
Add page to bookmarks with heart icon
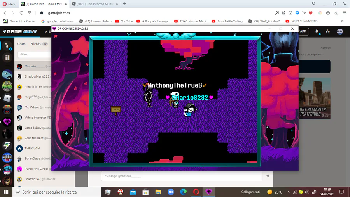point(310,13)
